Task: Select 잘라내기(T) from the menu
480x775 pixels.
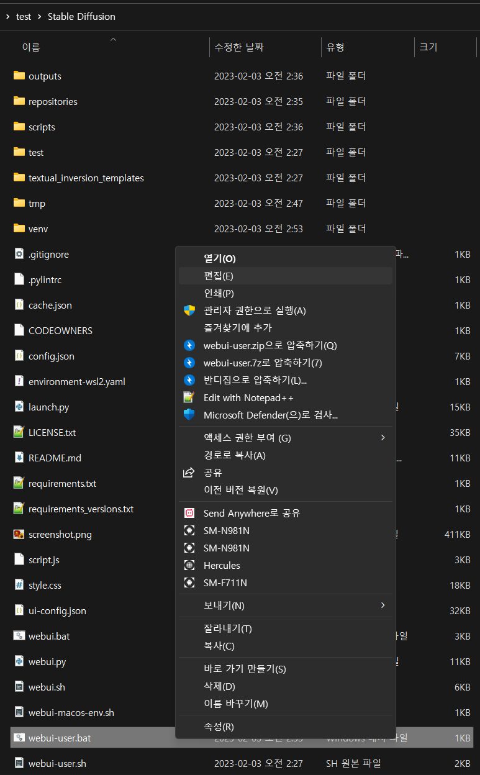Action: 286,628
